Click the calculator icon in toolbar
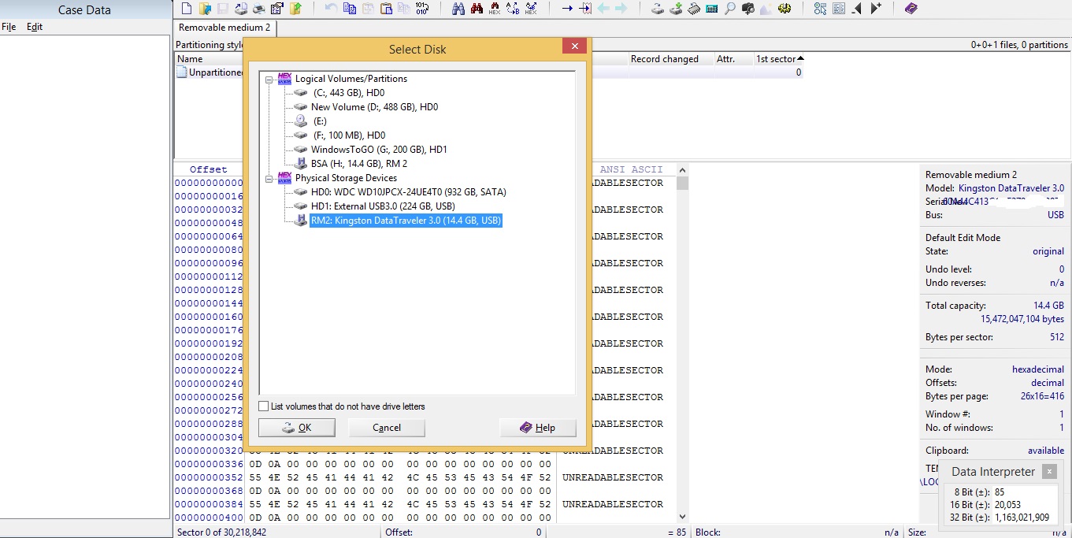The image size is (1072, 538). [711, 9]
